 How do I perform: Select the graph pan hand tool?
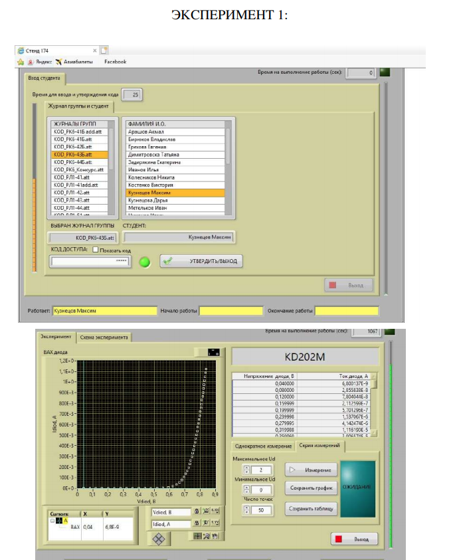pyautogui.click(x=215, y=535)
